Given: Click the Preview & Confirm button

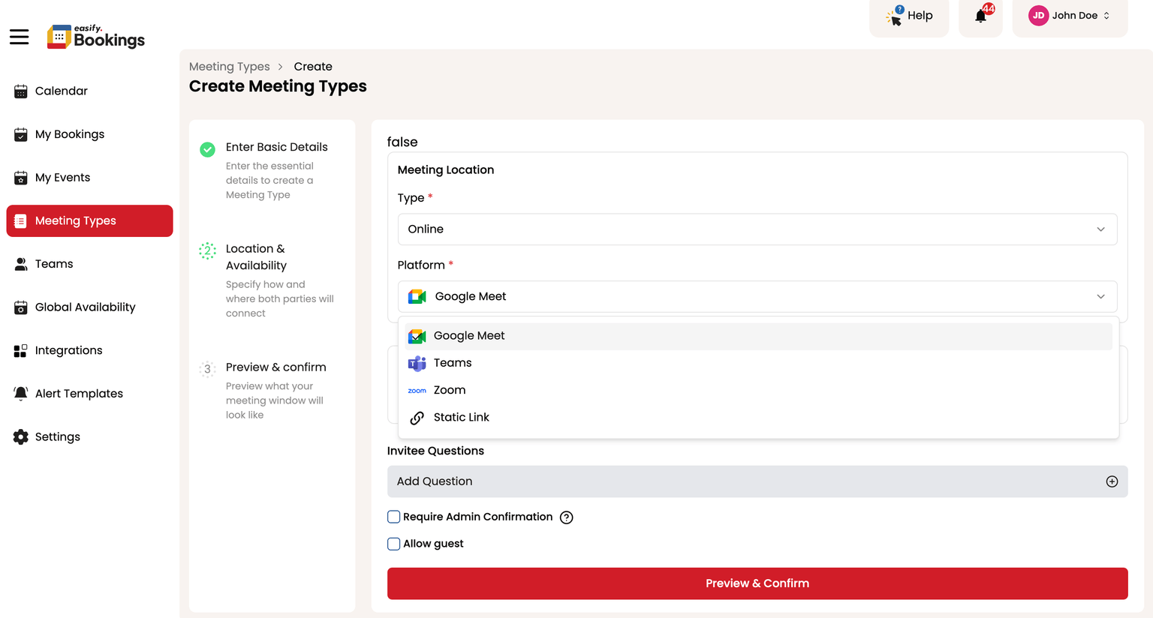Looking at the screenshot, I should pos(757,583).
